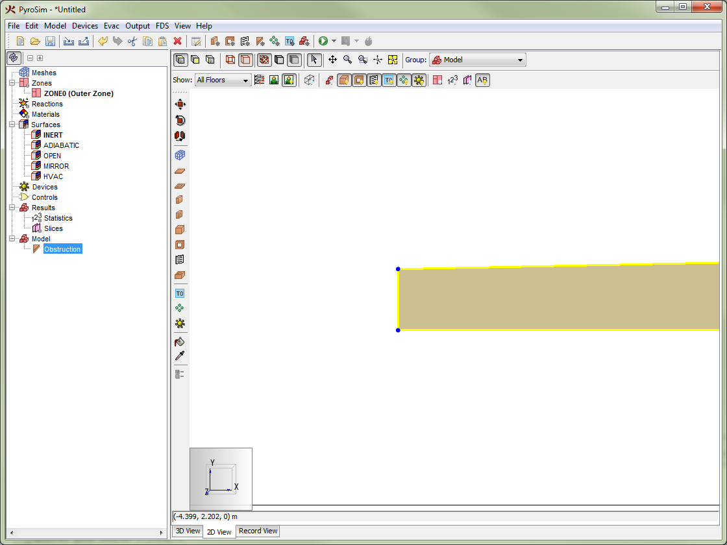
Task: Select the yellow device tool in side toolbar
Action: tap(180, 323)
